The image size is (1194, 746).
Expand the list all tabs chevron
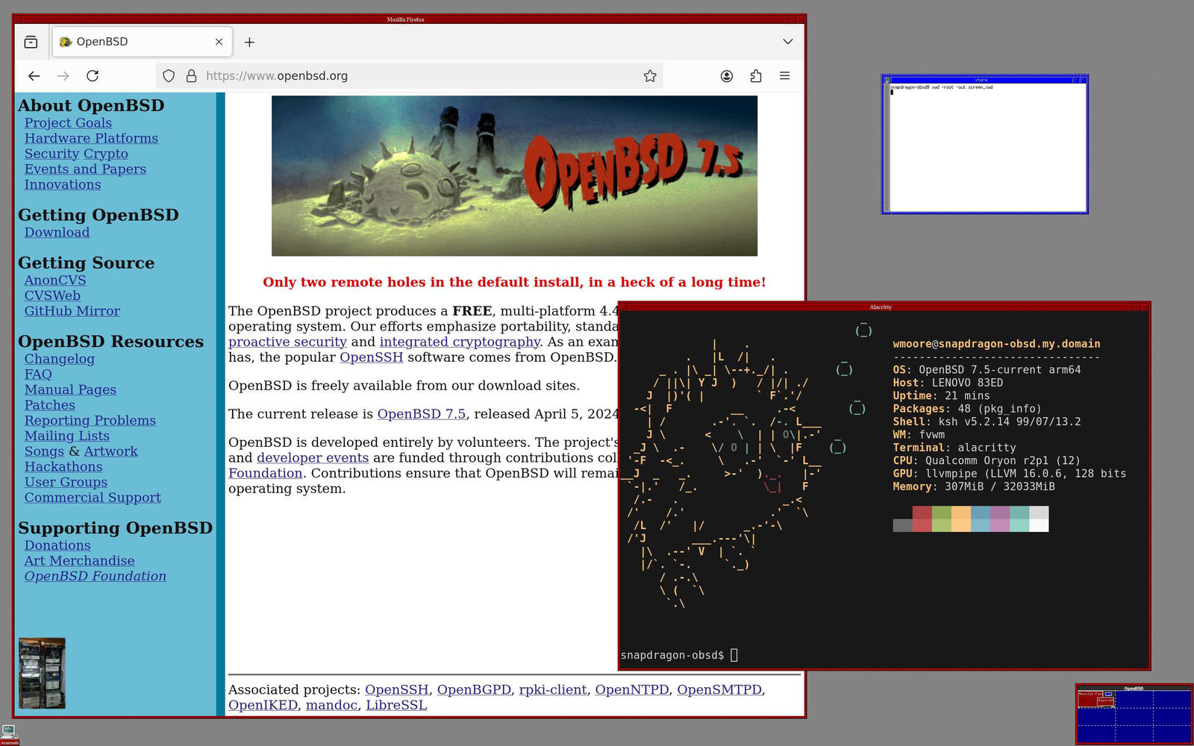787,42
